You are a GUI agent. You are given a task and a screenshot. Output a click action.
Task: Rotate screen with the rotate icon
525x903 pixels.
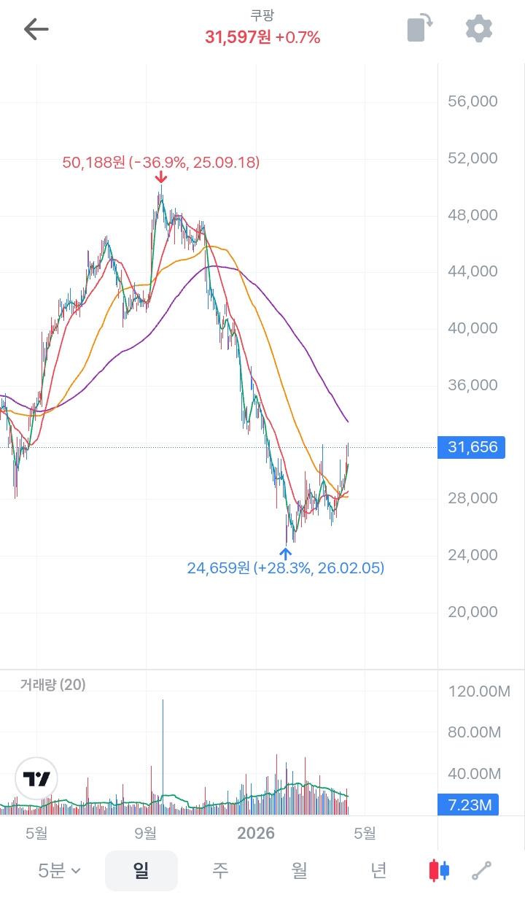(x=419, y=29)
